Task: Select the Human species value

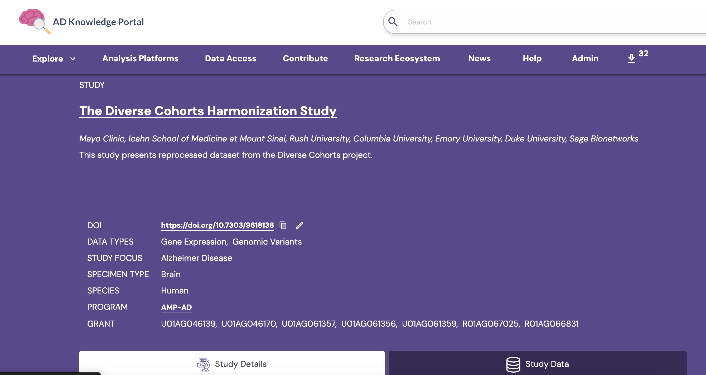Action: coord(175,291)
